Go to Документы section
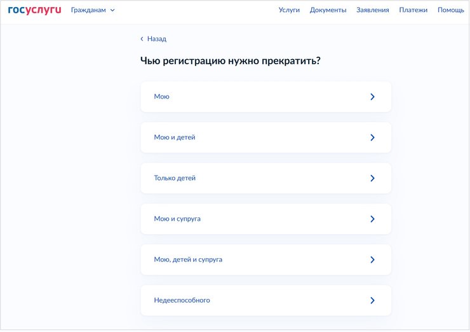 [x=328, y=10]
